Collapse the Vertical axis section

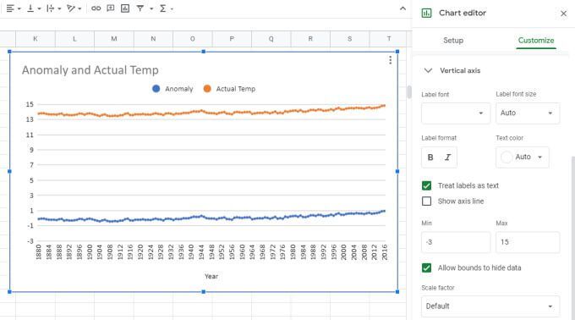coord(429,70)
